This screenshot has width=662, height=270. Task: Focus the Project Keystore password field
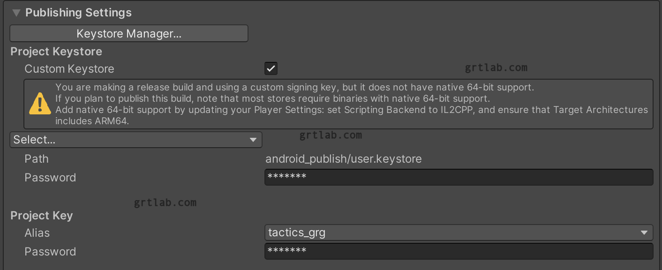click(459, 177)
